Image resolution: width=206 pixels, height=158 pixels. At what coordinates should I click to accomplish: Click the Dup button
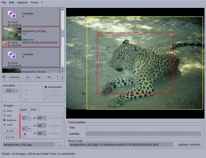[39, 77]
